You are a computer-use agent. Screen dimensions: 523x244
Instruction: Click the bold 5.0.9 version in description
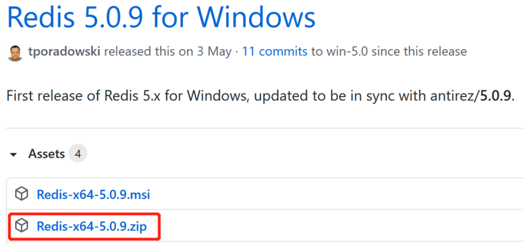[495, 96]
